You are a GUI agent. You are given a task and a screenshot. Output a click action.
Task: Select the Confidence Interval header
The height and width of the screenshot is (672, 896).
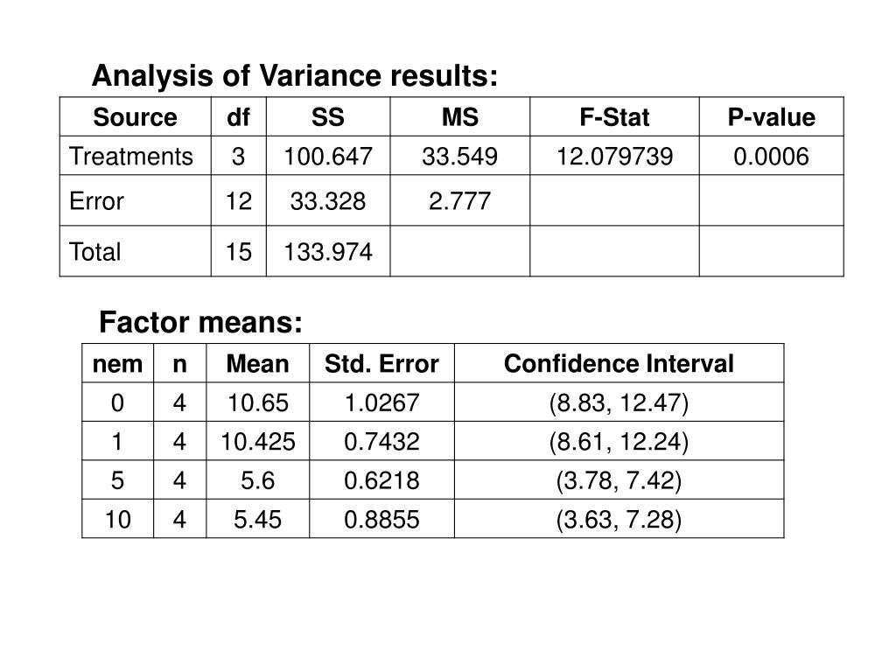(x=619, y=363)
